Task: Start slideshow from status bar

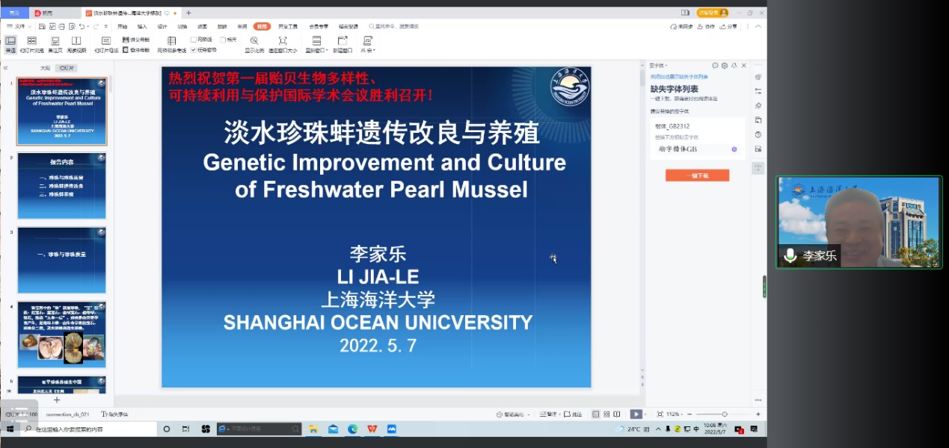Action: pos(635,414)
